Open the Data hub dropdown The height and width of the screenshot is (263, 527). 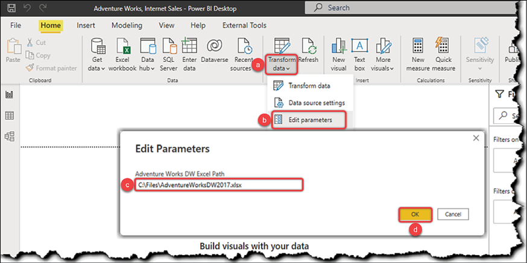tap(148, 54)
